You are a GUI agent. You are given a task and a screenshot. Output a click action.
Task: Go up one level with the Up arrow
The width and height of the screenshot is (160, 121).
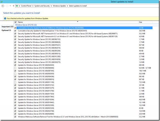tap(13, 6)
